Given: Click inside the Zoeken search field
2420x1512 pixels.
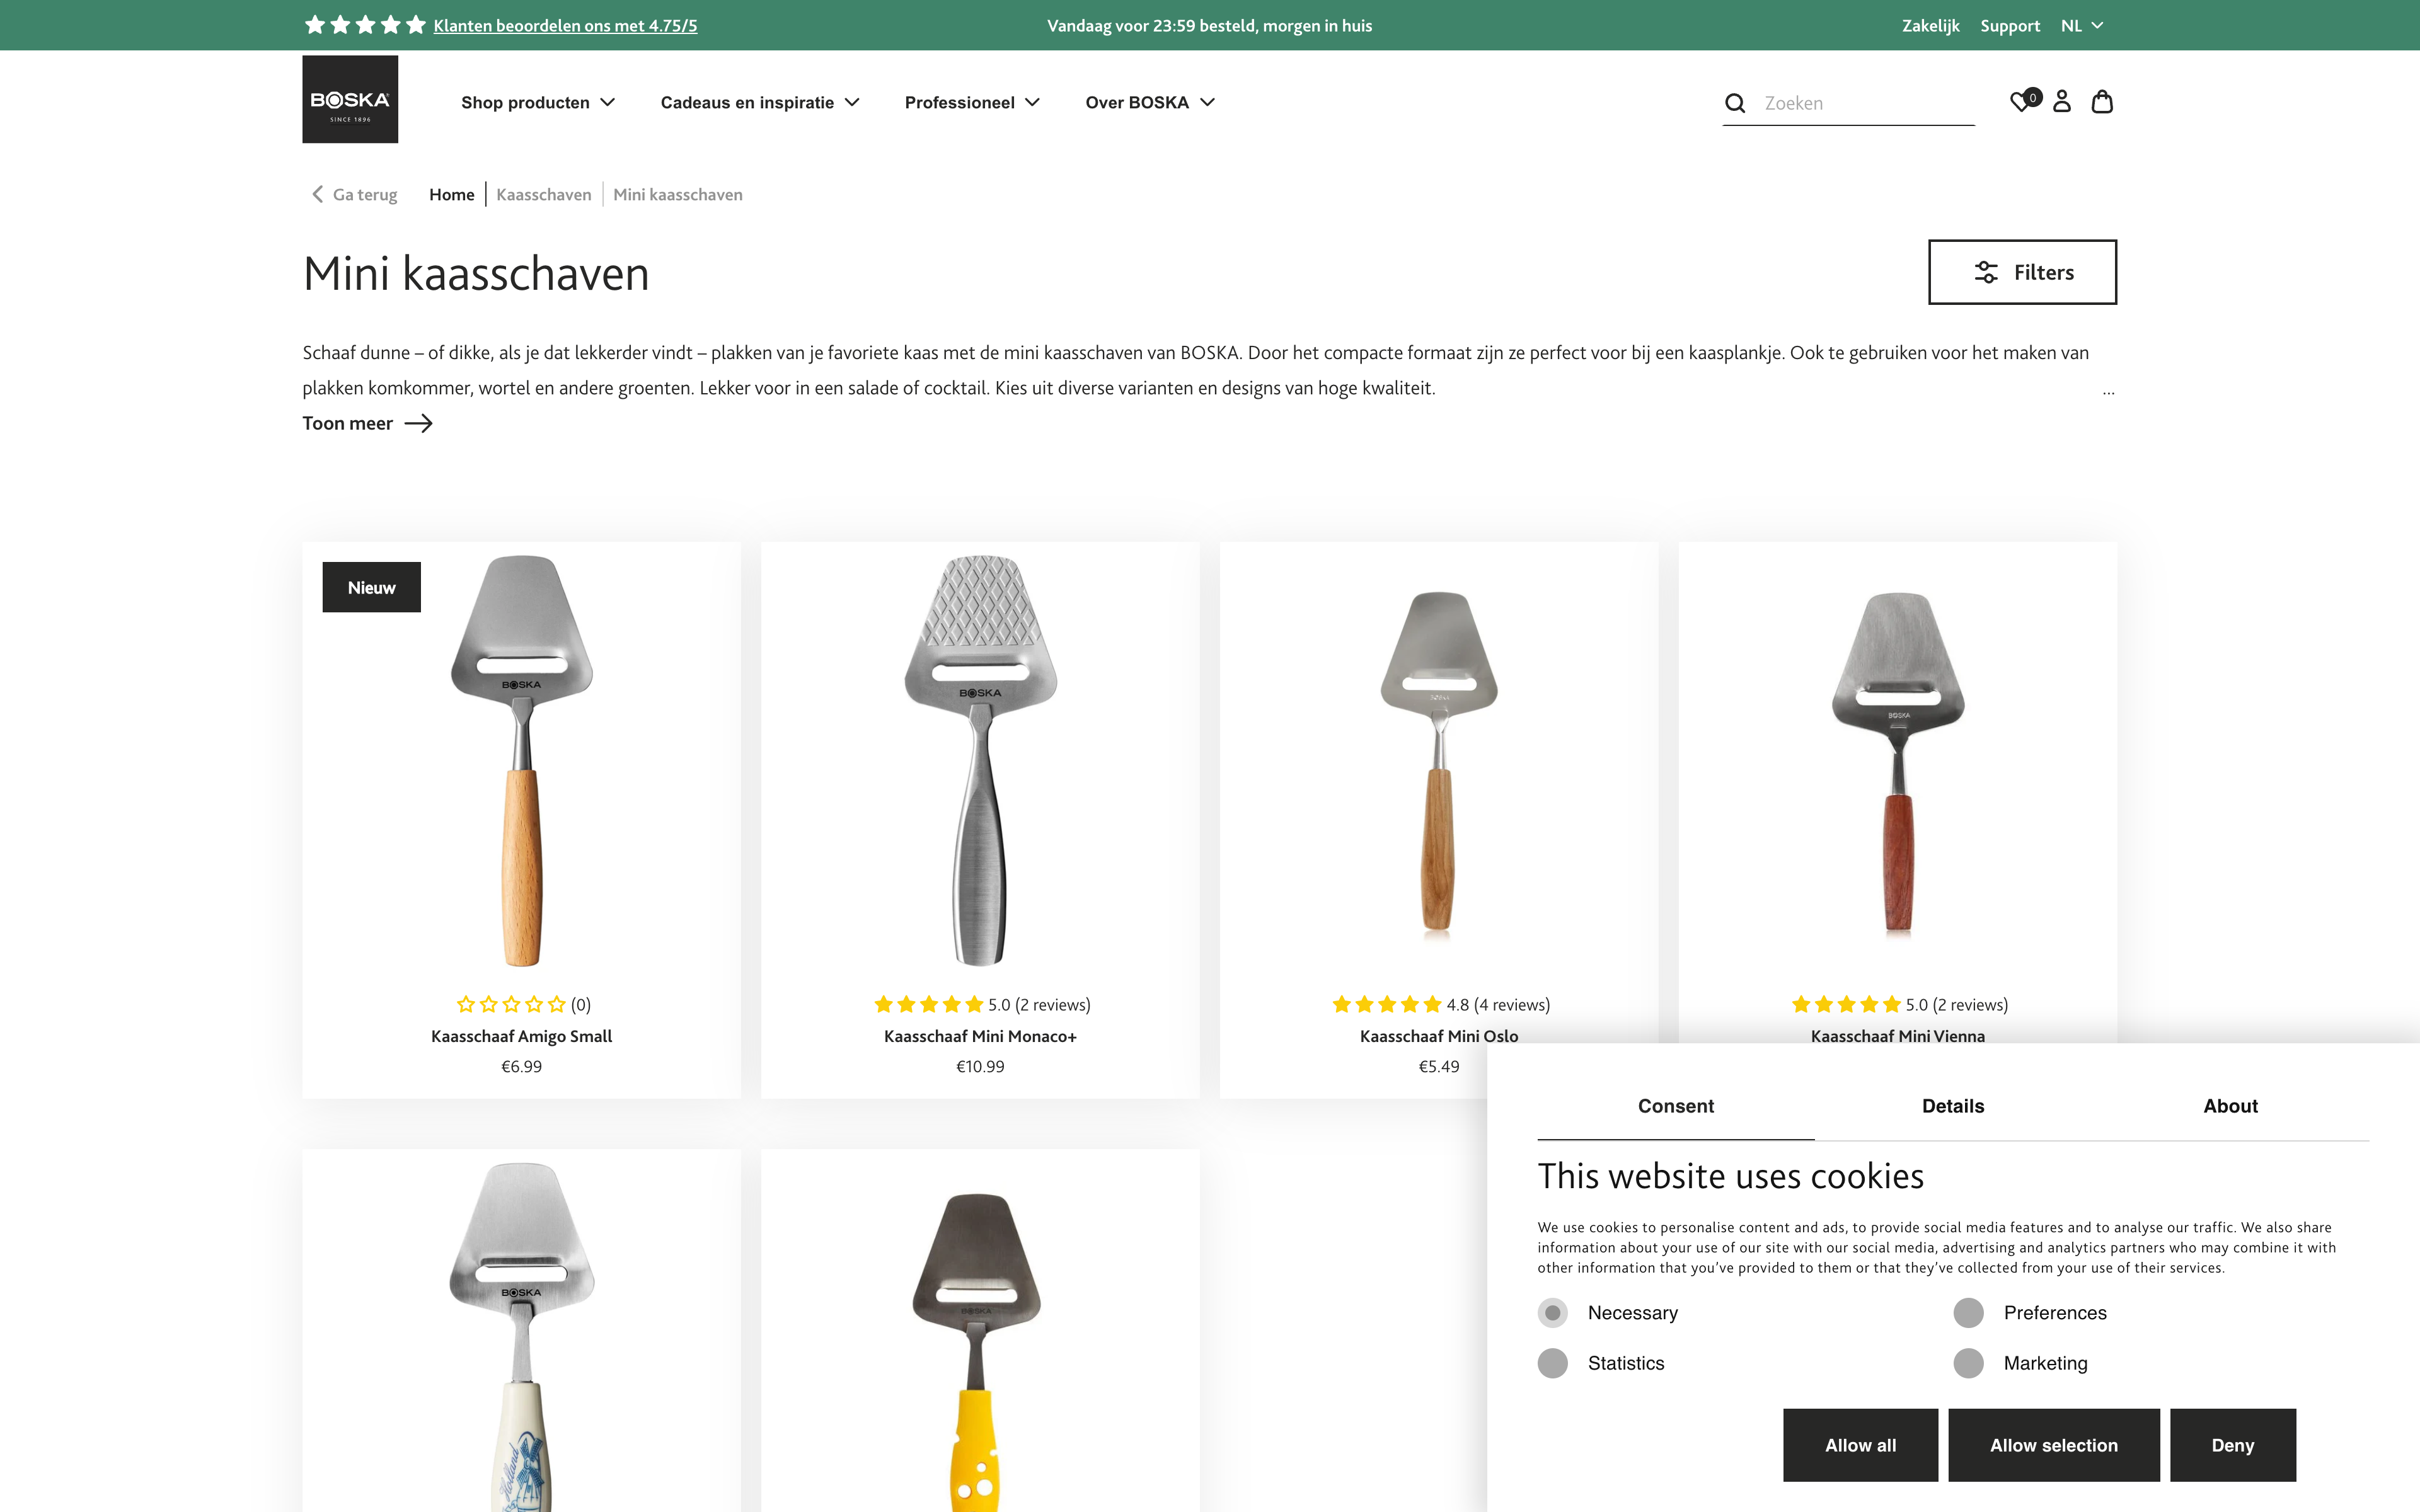Looking at the screenshot, I should [1860, 102].
